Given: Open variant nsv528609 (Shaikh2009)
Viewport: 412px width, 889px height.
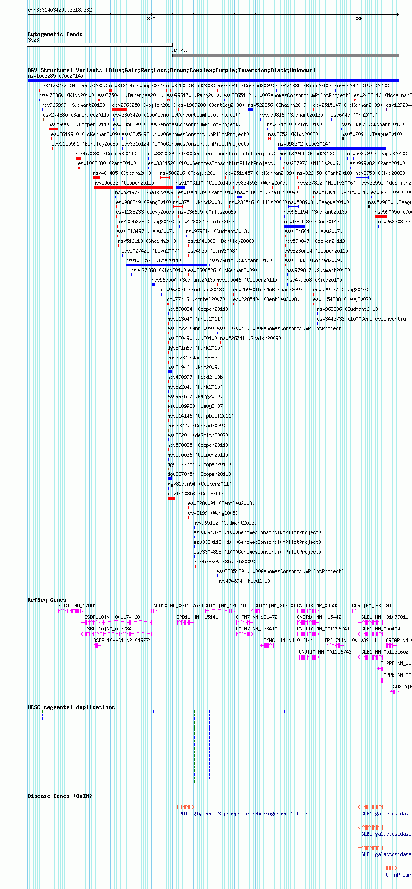Looking at the screenshot, I should pyautogui.click(x=225, y=562).
